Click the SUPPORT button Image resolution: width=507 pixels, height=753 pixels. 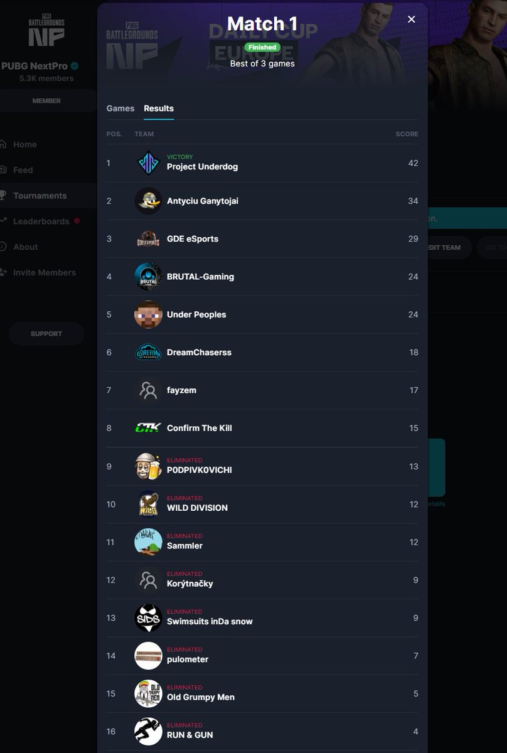46,334
